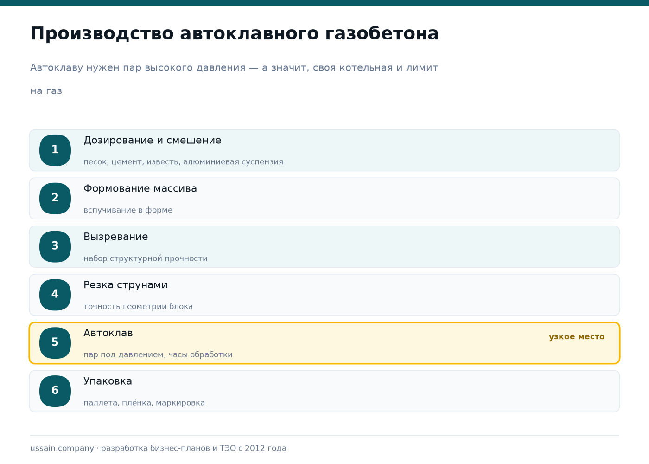Click the step 4 number badge
The height and width of the screenshot is (464, 649).
click(x=55, y=295)
